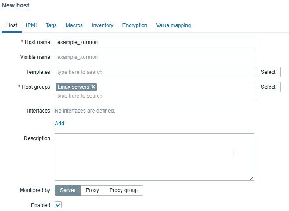Viewport: 289px width, 211px height.
Task: Set Monitored by to Server
Action: (67, 190)
